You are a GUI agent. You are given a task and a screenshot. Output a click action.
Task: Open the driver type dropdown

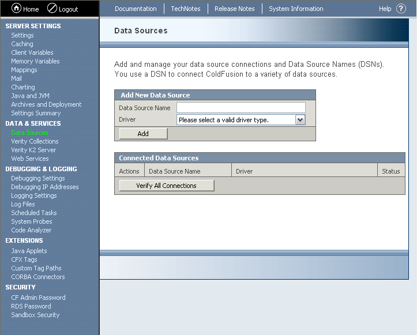[299, 120]
